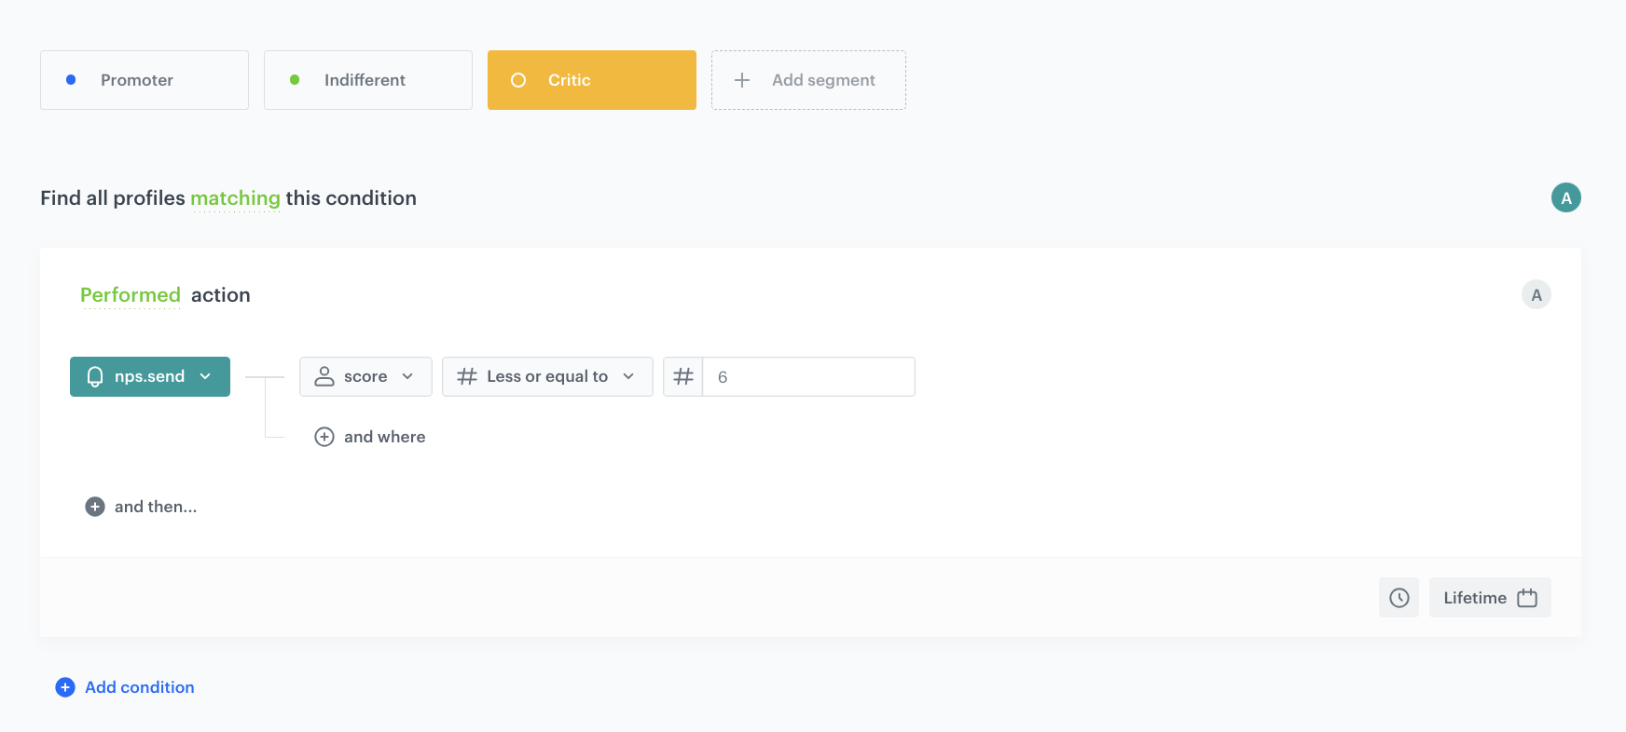Click the plus icon in Add segment

[x=742, y=80]
